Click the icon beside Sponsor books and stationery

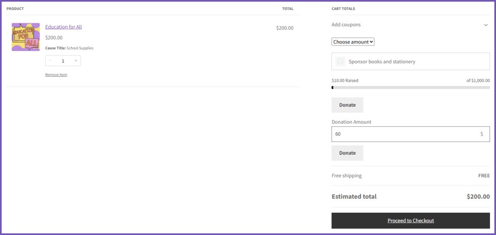coord(340,61)
